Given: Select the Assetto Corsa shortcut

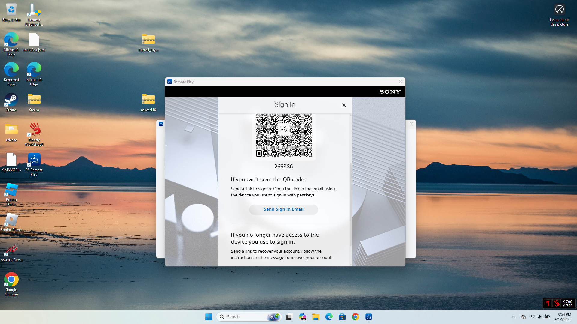Looking at the screenshot, I should tap(11, 252).
